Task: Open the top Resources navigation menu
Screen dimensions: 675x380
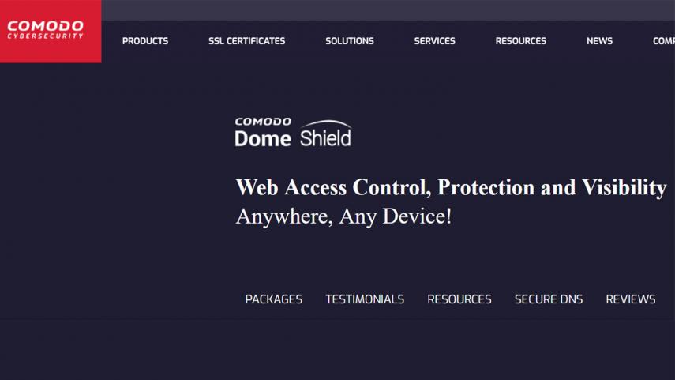Action: click(x=520, y=41)
